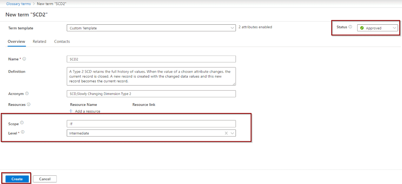Click the Resource Name column header
402x184 pixels.
pos(83,105)
